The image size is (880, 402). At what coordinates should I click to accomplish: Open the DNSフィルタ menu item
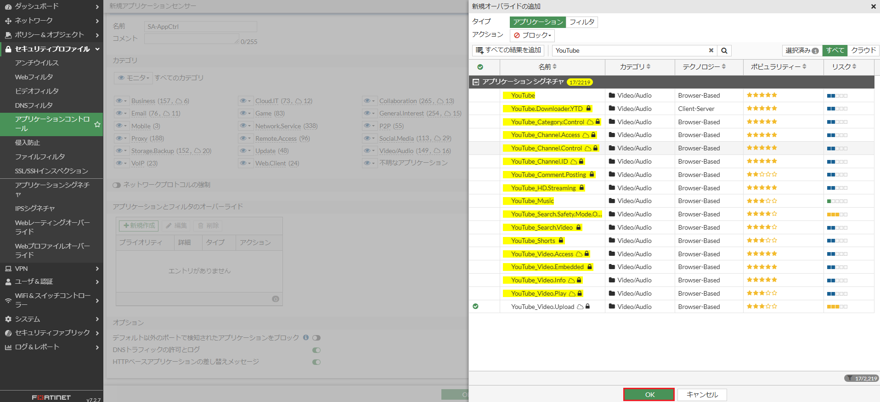point(34,105)
